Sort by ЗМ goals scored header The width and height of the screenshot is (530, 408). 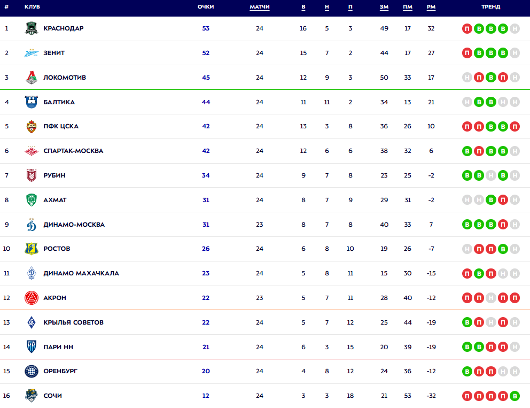(384, 7)
